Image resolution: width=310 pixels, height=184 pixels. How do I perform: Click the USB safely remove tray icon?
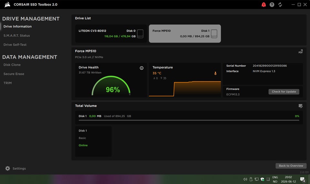(251, 179)
